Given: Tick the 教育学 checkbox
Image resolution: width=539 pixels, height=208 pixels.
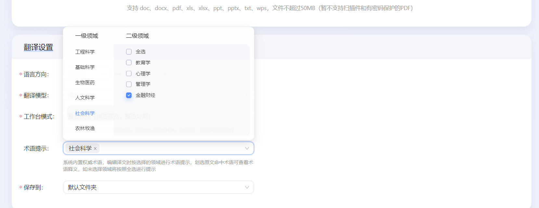Looking at the screenshot, I should pyautogui.click(x=129, y=62).
